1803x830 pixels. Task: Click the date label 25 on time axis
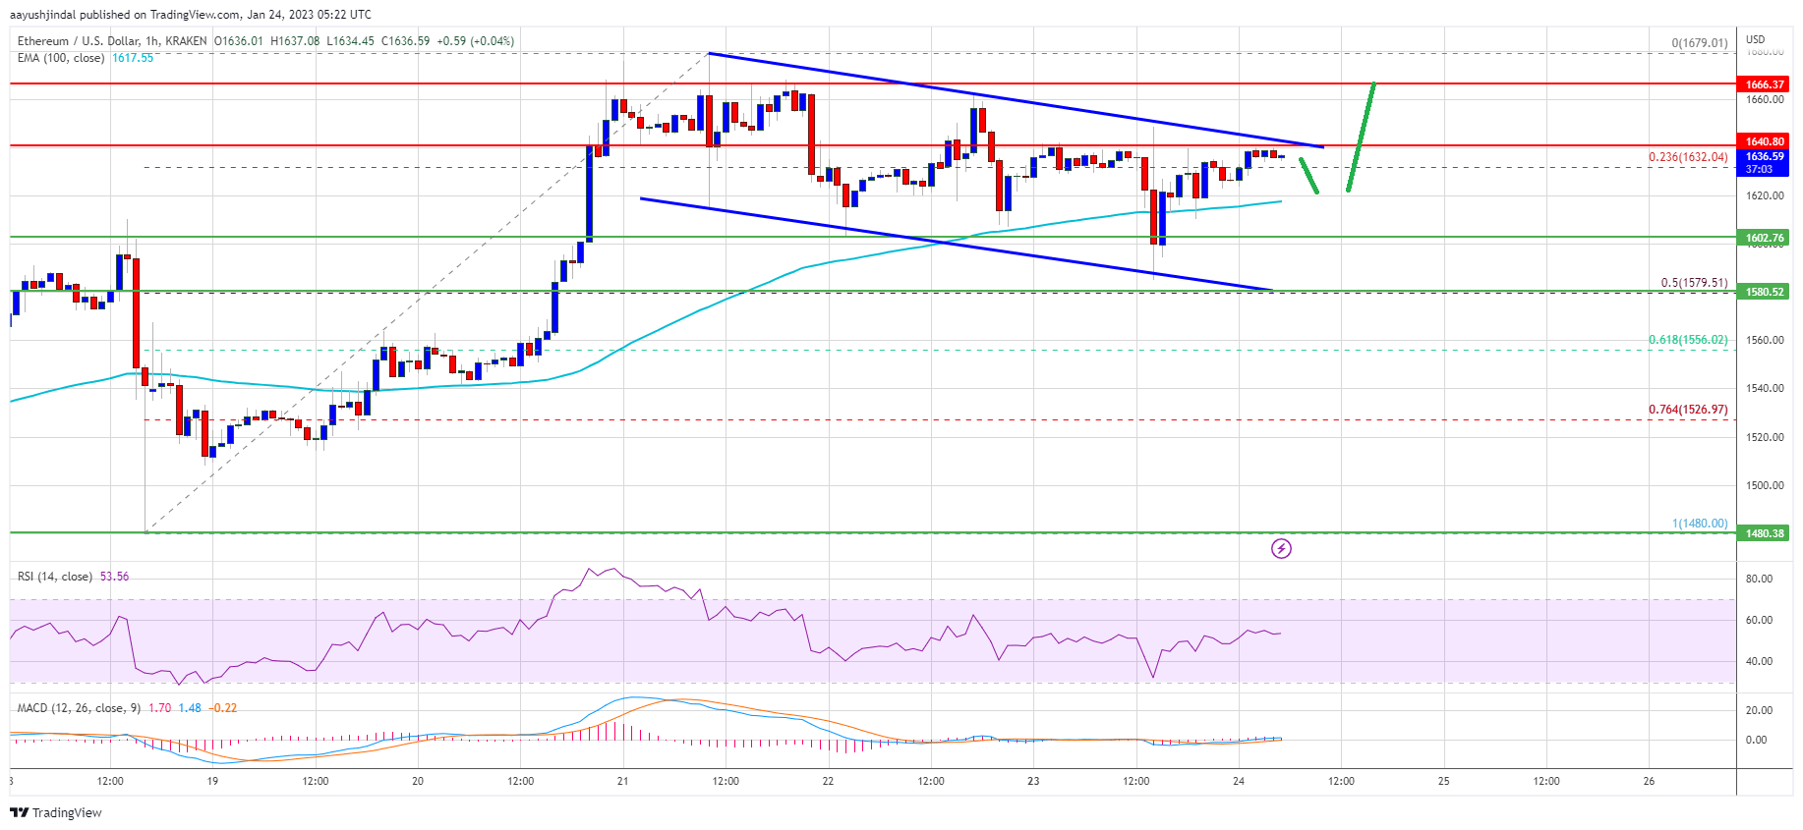tap(1443, 782)
